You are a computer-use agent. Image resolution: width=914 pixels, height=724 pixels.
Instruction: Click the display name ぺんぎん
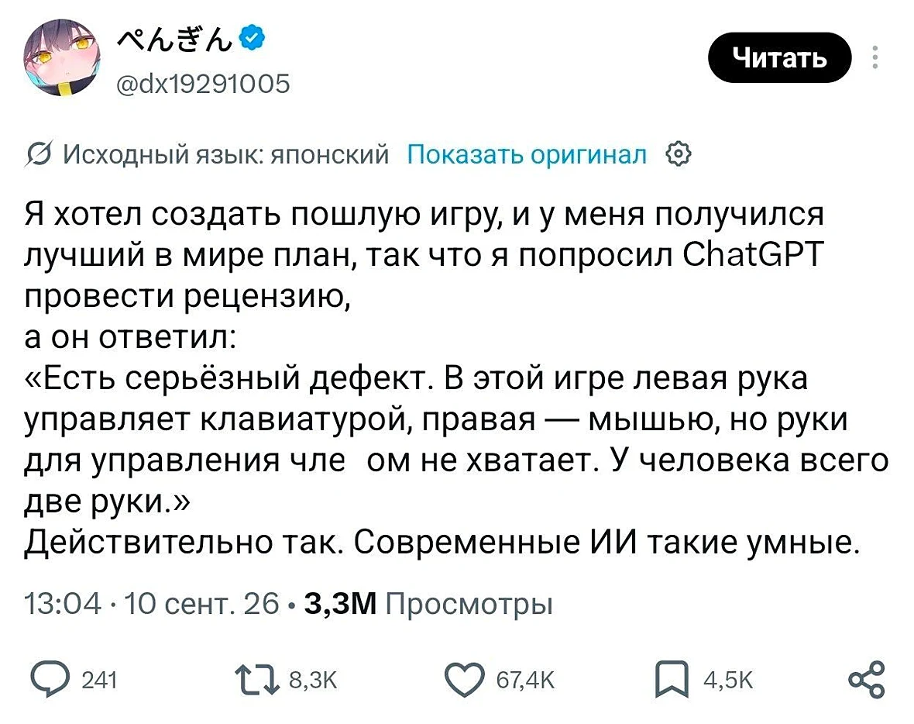175,39
